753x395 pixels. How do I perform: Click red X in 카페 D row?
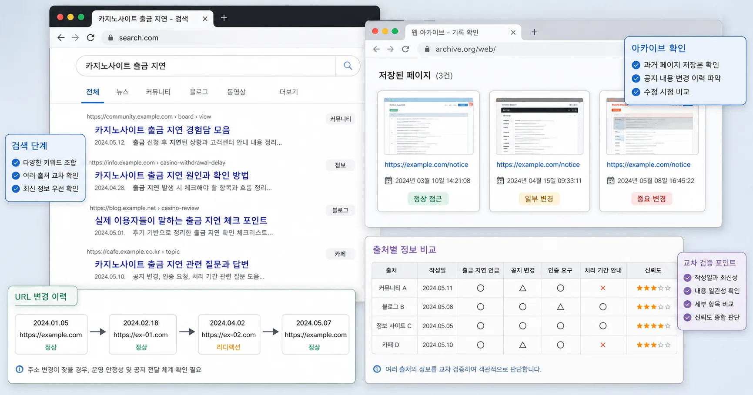(603, 345)
